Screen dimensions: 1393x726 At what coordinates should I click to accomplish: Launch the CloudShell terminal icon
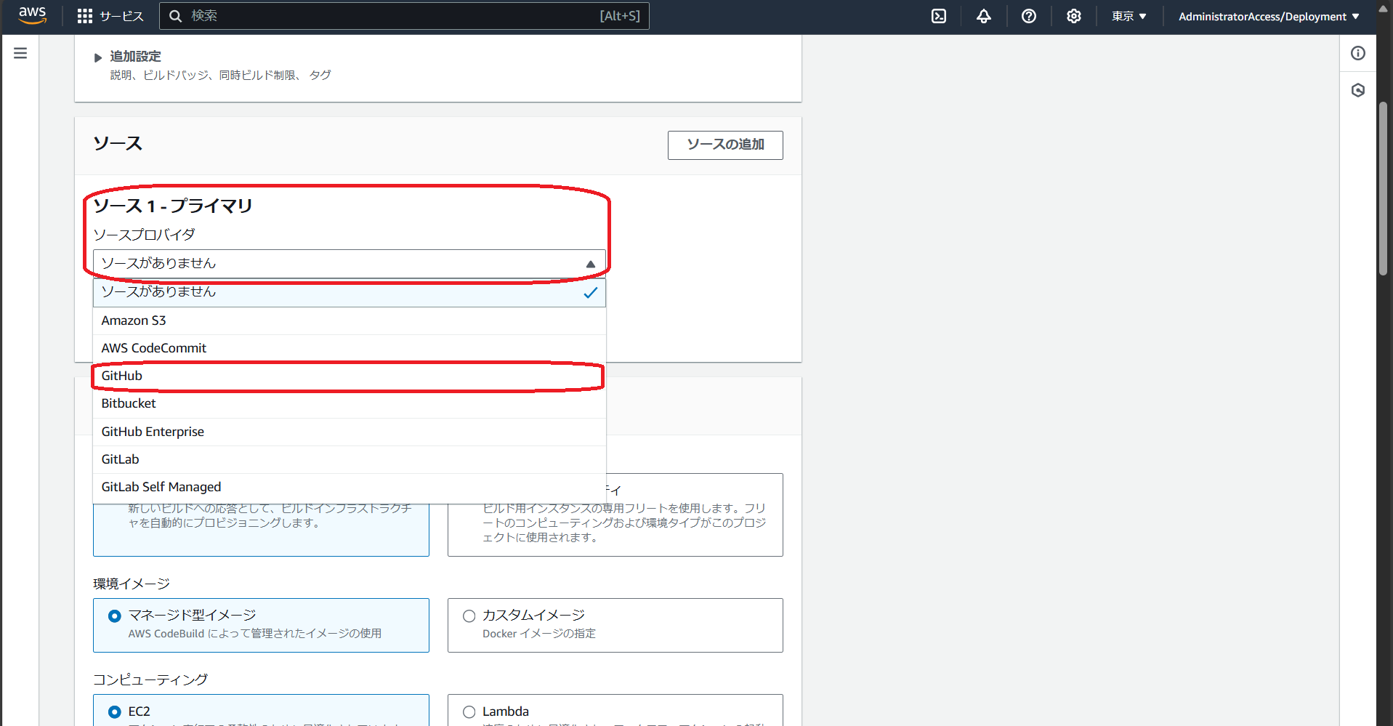(939, 16)
